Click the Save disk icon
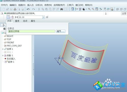Screen dimensions: 127x92 click(x=11, y=9)
